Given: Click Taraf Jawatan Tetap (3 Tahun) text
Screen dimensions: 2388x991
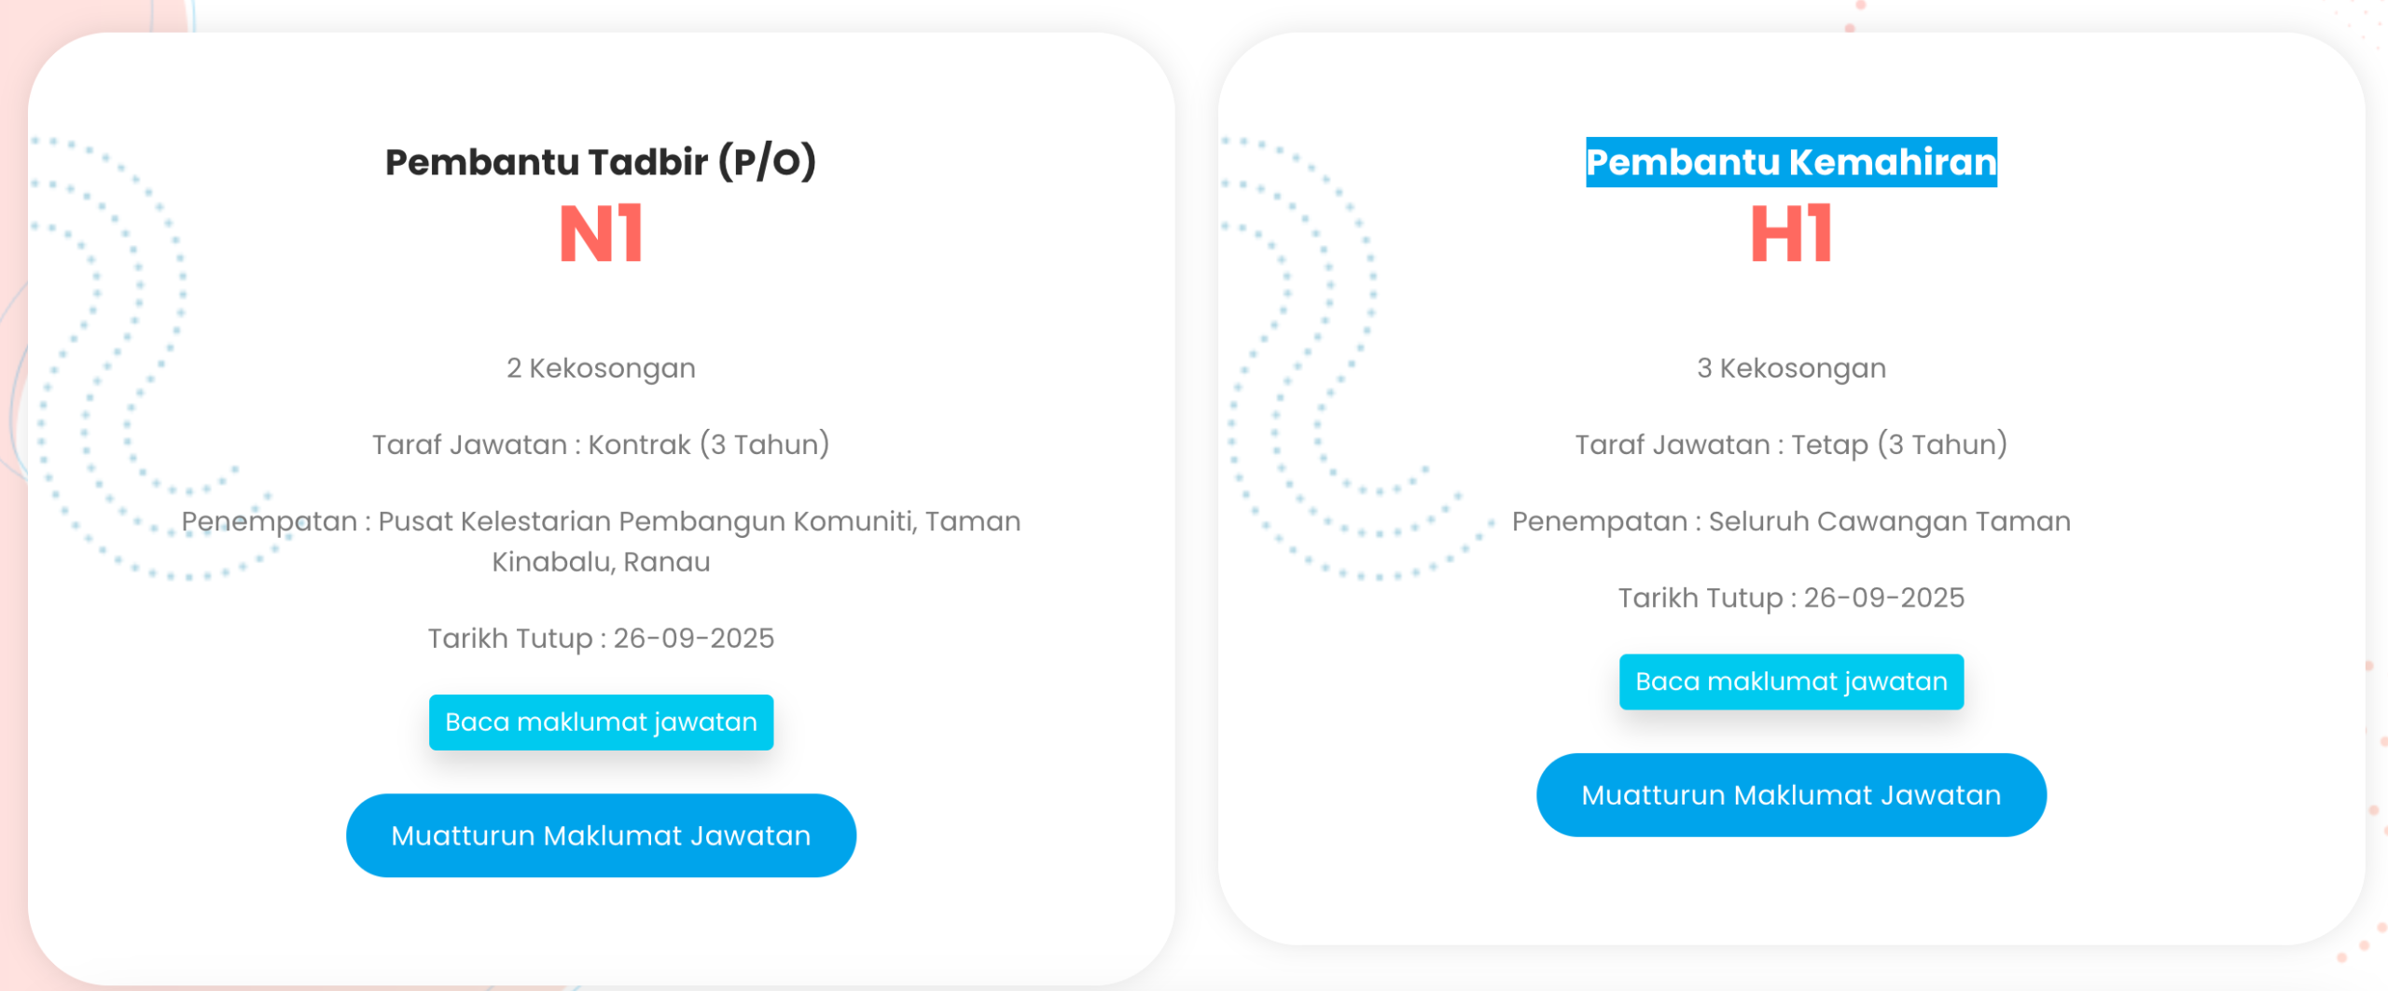Looking at the screenshot, I should coord(1791,445).
